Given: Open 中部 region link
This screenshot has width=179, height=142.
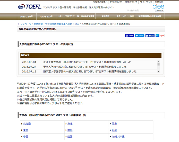Looking at the screenshot, I should point(70,130).
